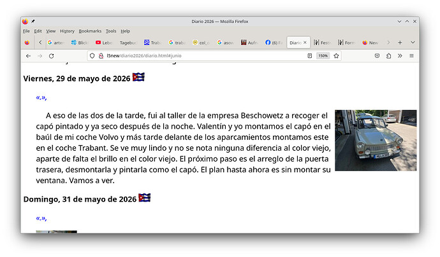Open the extensions puzzle icon
Viewport: 440px width, 257px height.
(x=388, y=56)
